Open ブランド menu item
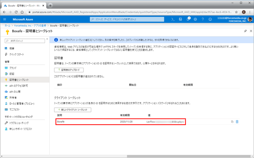The image size is (254, 158). coord(13,68)
